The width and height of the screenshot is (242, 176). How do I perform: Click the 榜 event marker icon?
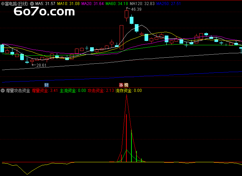click(126, 85)
